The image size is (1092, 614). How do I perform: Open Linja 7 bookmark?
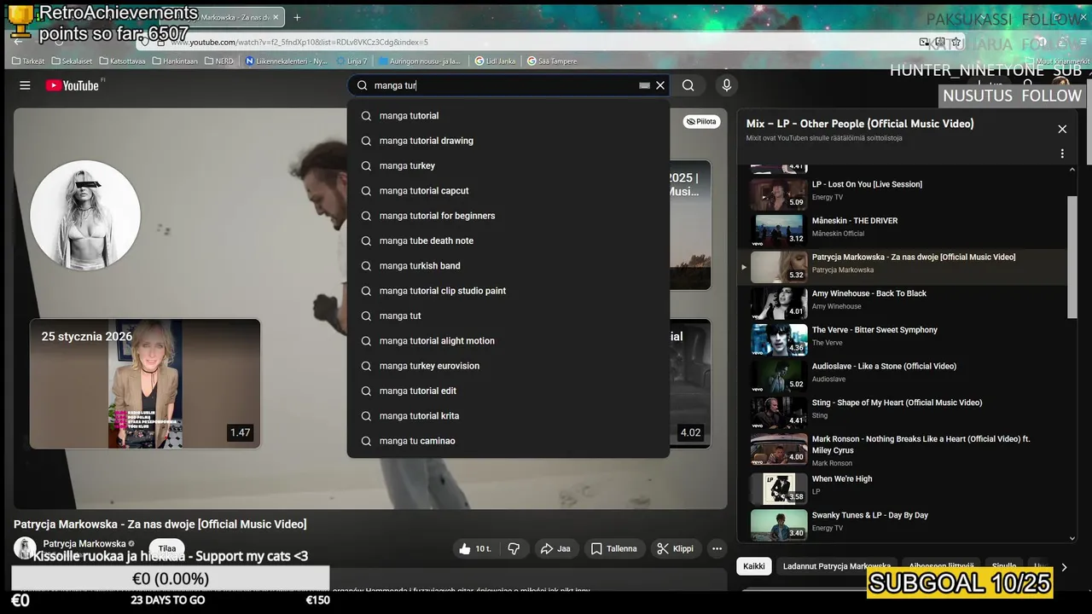351,61
